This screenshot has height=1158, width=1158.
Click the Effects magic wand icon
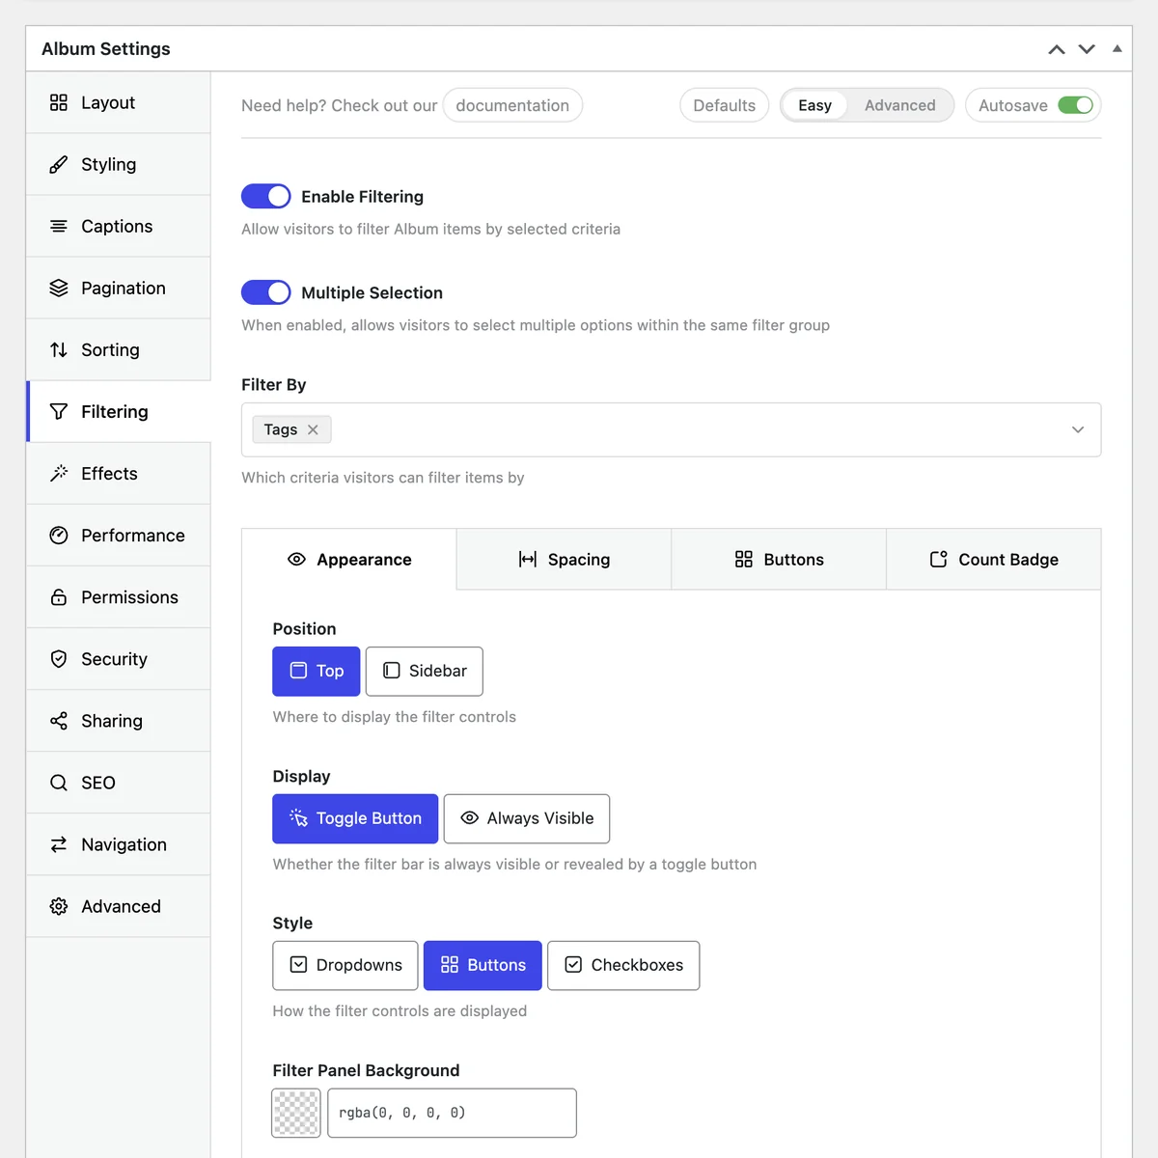pyautogui.click(x=59, y=473)
